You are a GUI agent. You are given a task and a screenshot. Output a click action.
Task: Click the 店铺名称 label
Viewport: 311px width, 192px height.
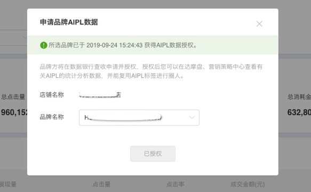pos(52,95)
